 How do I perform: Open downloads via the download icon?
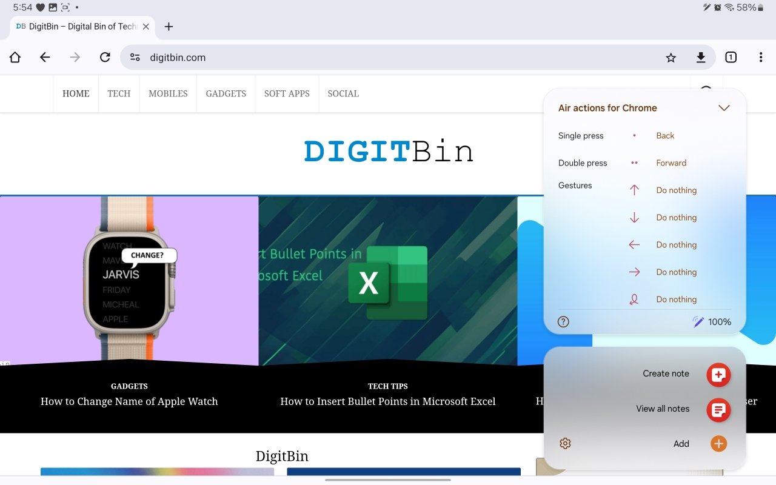click(x=700, y=58)
